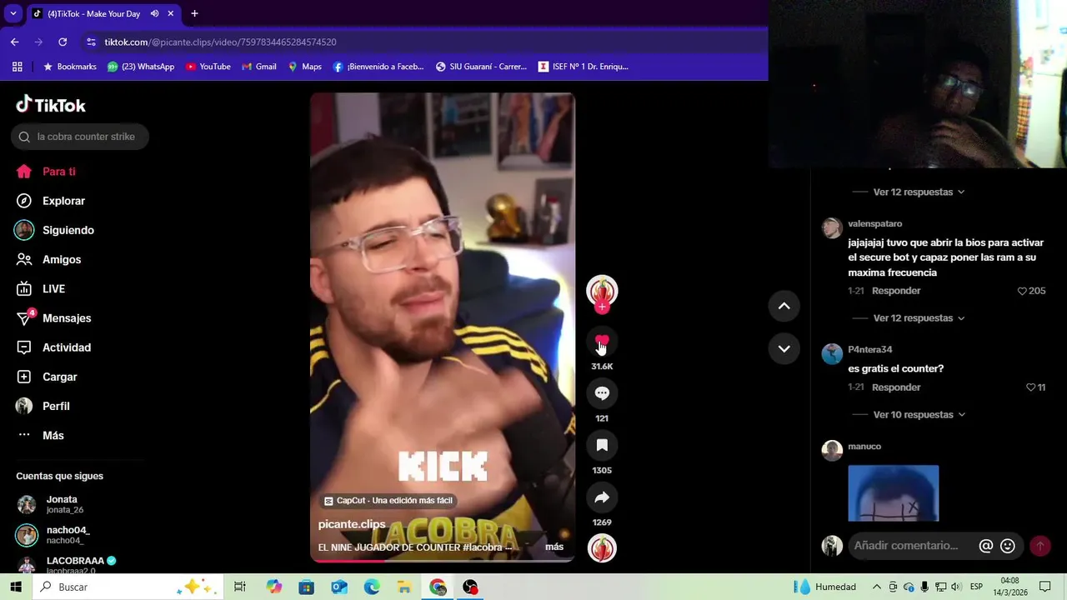The width and height of the screenshot is (1067, 600).
Task: Expand Ver 12 respuestas under valenspataro comment
Action: [919, 318]
